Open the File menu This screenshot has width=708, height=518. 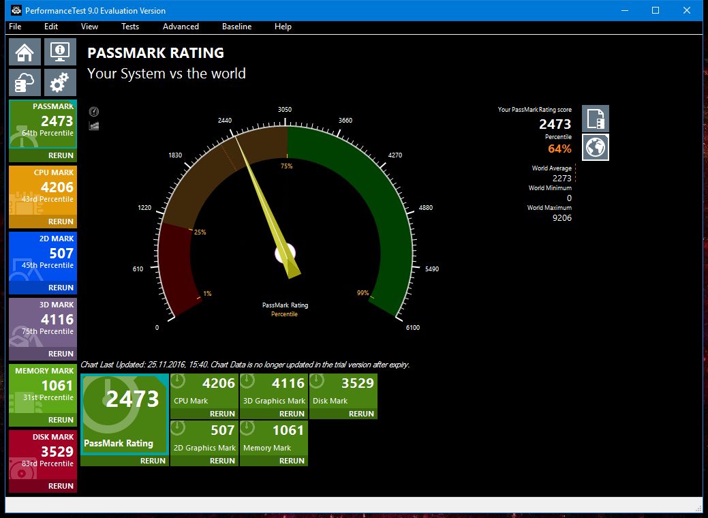15,26
